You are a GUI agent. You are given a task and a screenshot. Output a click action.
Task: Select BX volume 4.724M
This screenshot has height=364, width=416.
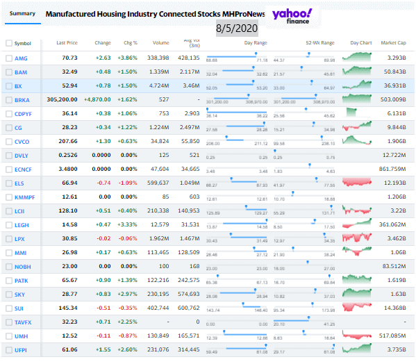click(x=159, y=85)
